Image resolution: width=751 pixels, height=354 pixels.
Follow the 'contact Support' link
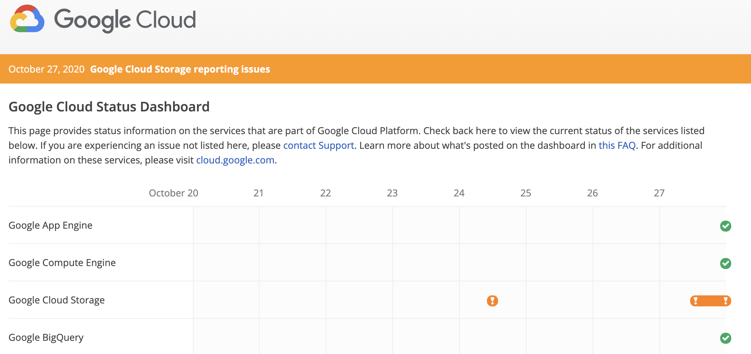tap(319, 145)
